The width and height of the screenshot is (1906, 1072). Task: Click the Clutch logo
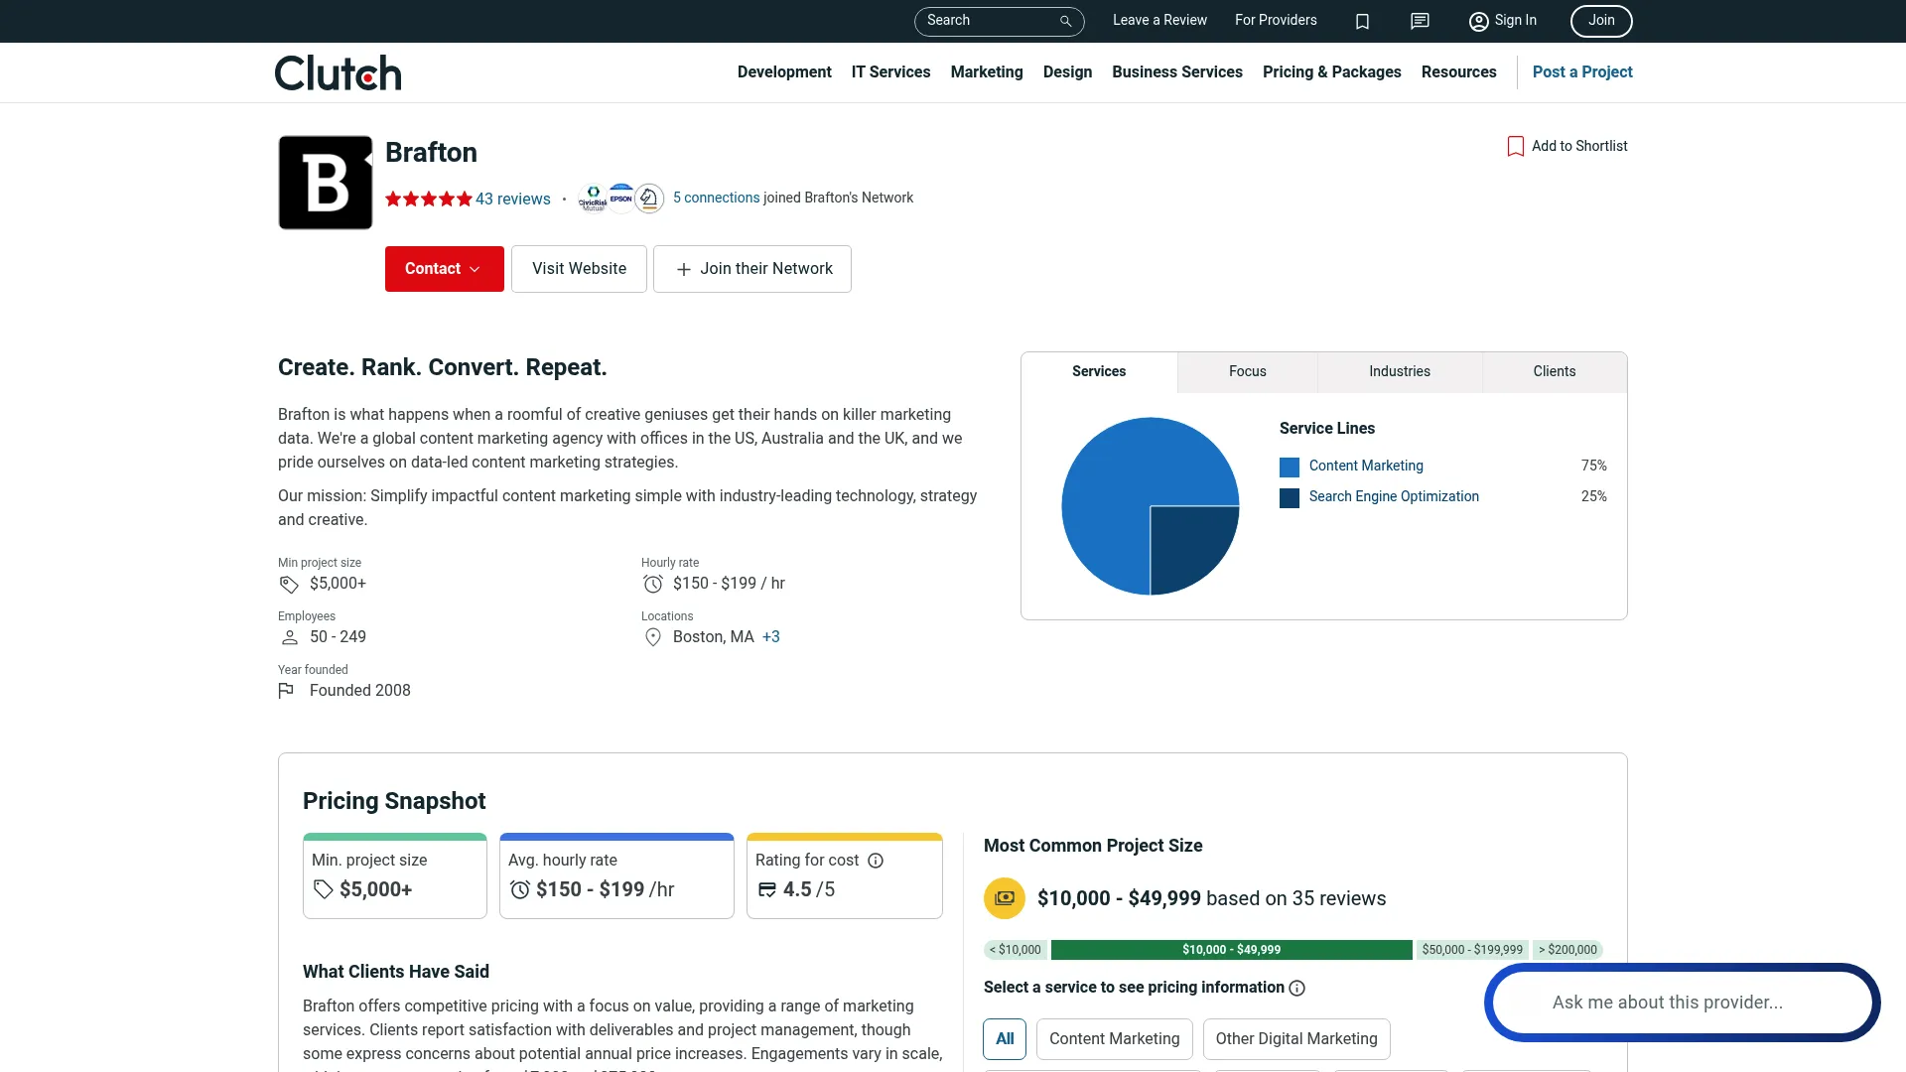(338, 71)
